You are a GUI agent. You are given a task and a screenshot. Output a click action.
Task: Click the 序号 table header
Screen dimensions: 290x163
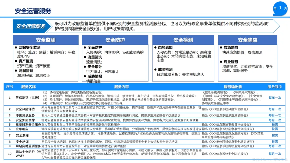10,87
